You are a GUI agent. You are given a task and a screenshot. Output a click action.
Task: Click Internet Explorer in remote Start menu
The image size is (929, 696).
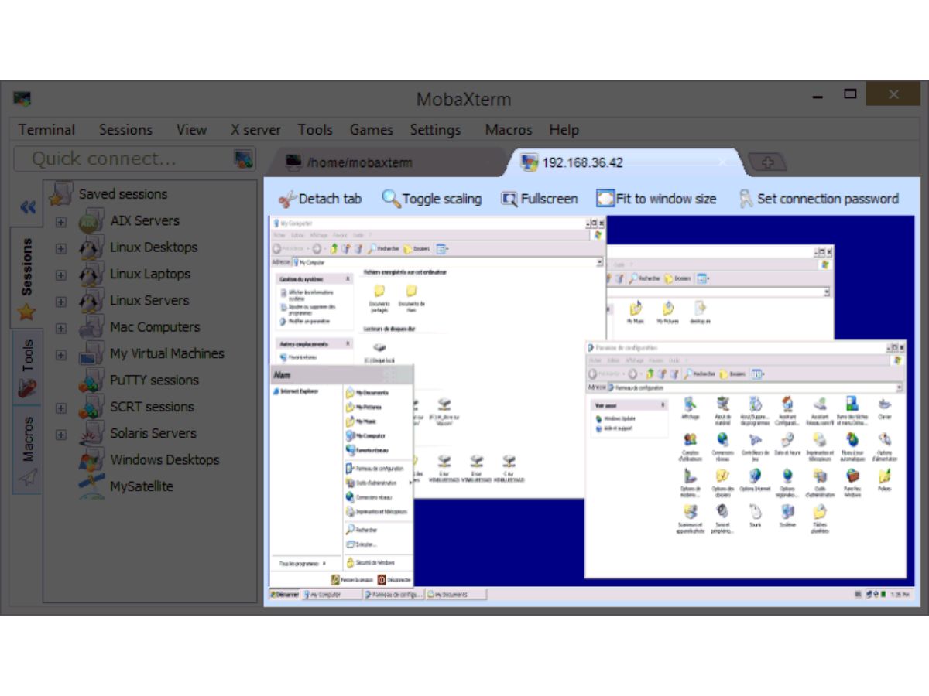tap(295, 392)
